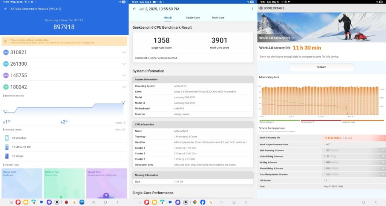Click the total AnTuTu score 897918

tap(64, 27)
